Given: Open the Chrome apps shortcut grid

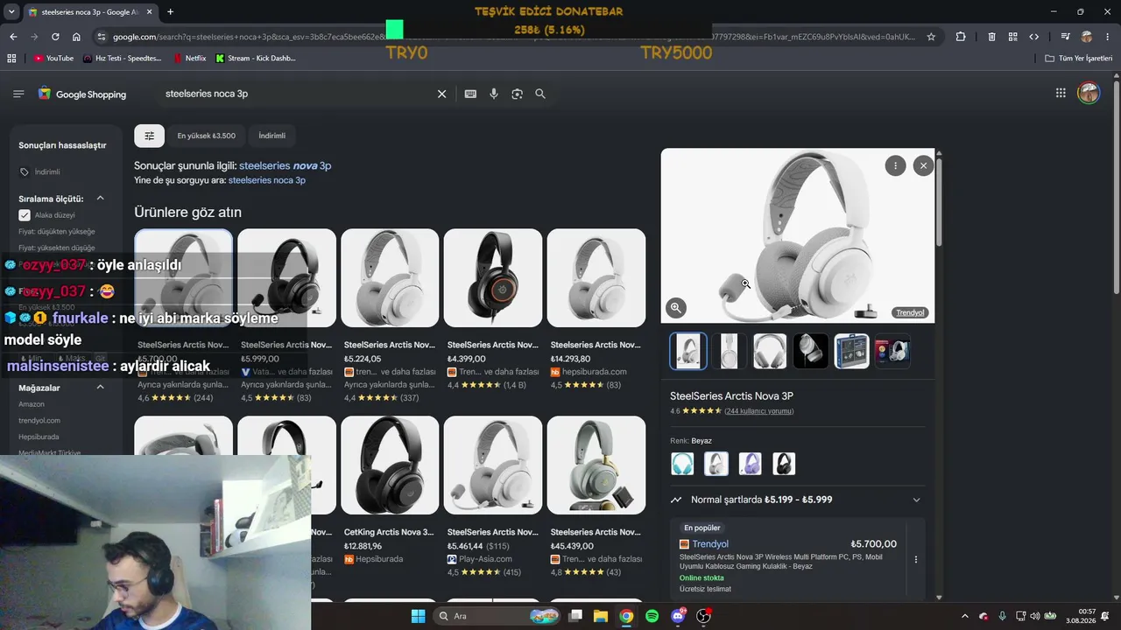Looking at the screenshot, I should tap(11, 59).
